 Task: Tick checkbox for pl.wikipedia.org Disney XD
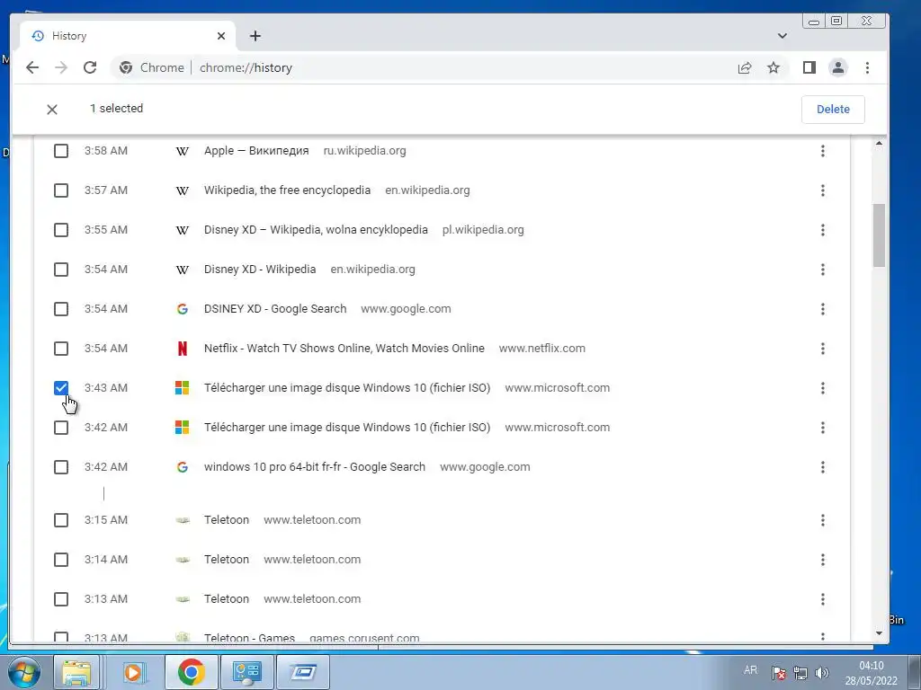tap(61, 230)
